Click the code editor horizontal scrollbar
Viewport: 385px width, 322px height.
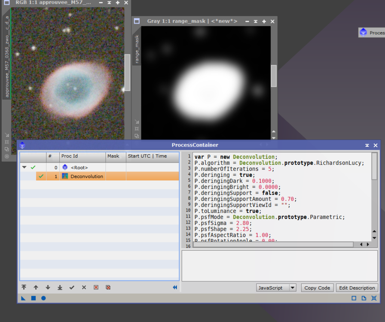273,244
